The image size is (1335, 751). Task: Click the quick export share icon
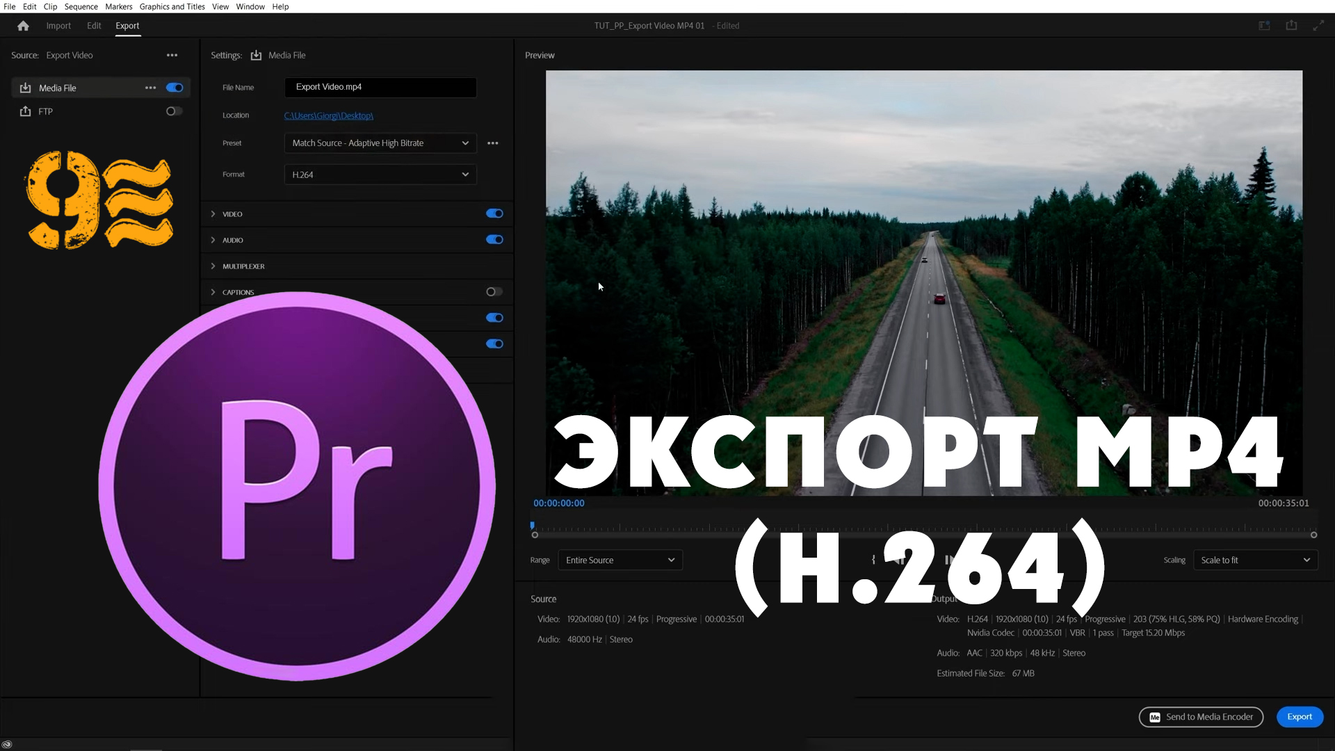tap(1291, 26)
